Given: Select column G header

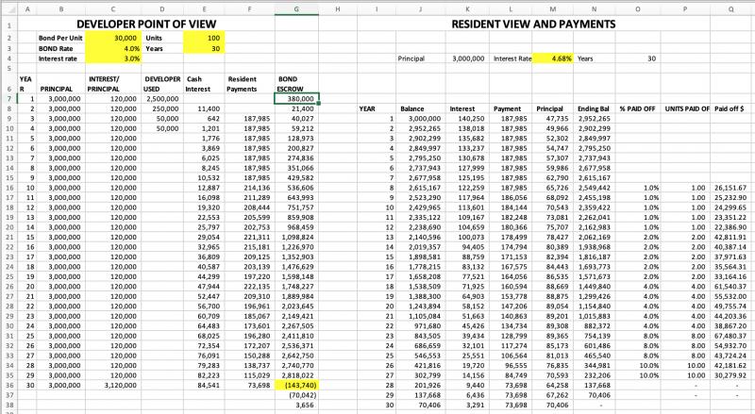Looking at the screenshot, I should point(296,9).
